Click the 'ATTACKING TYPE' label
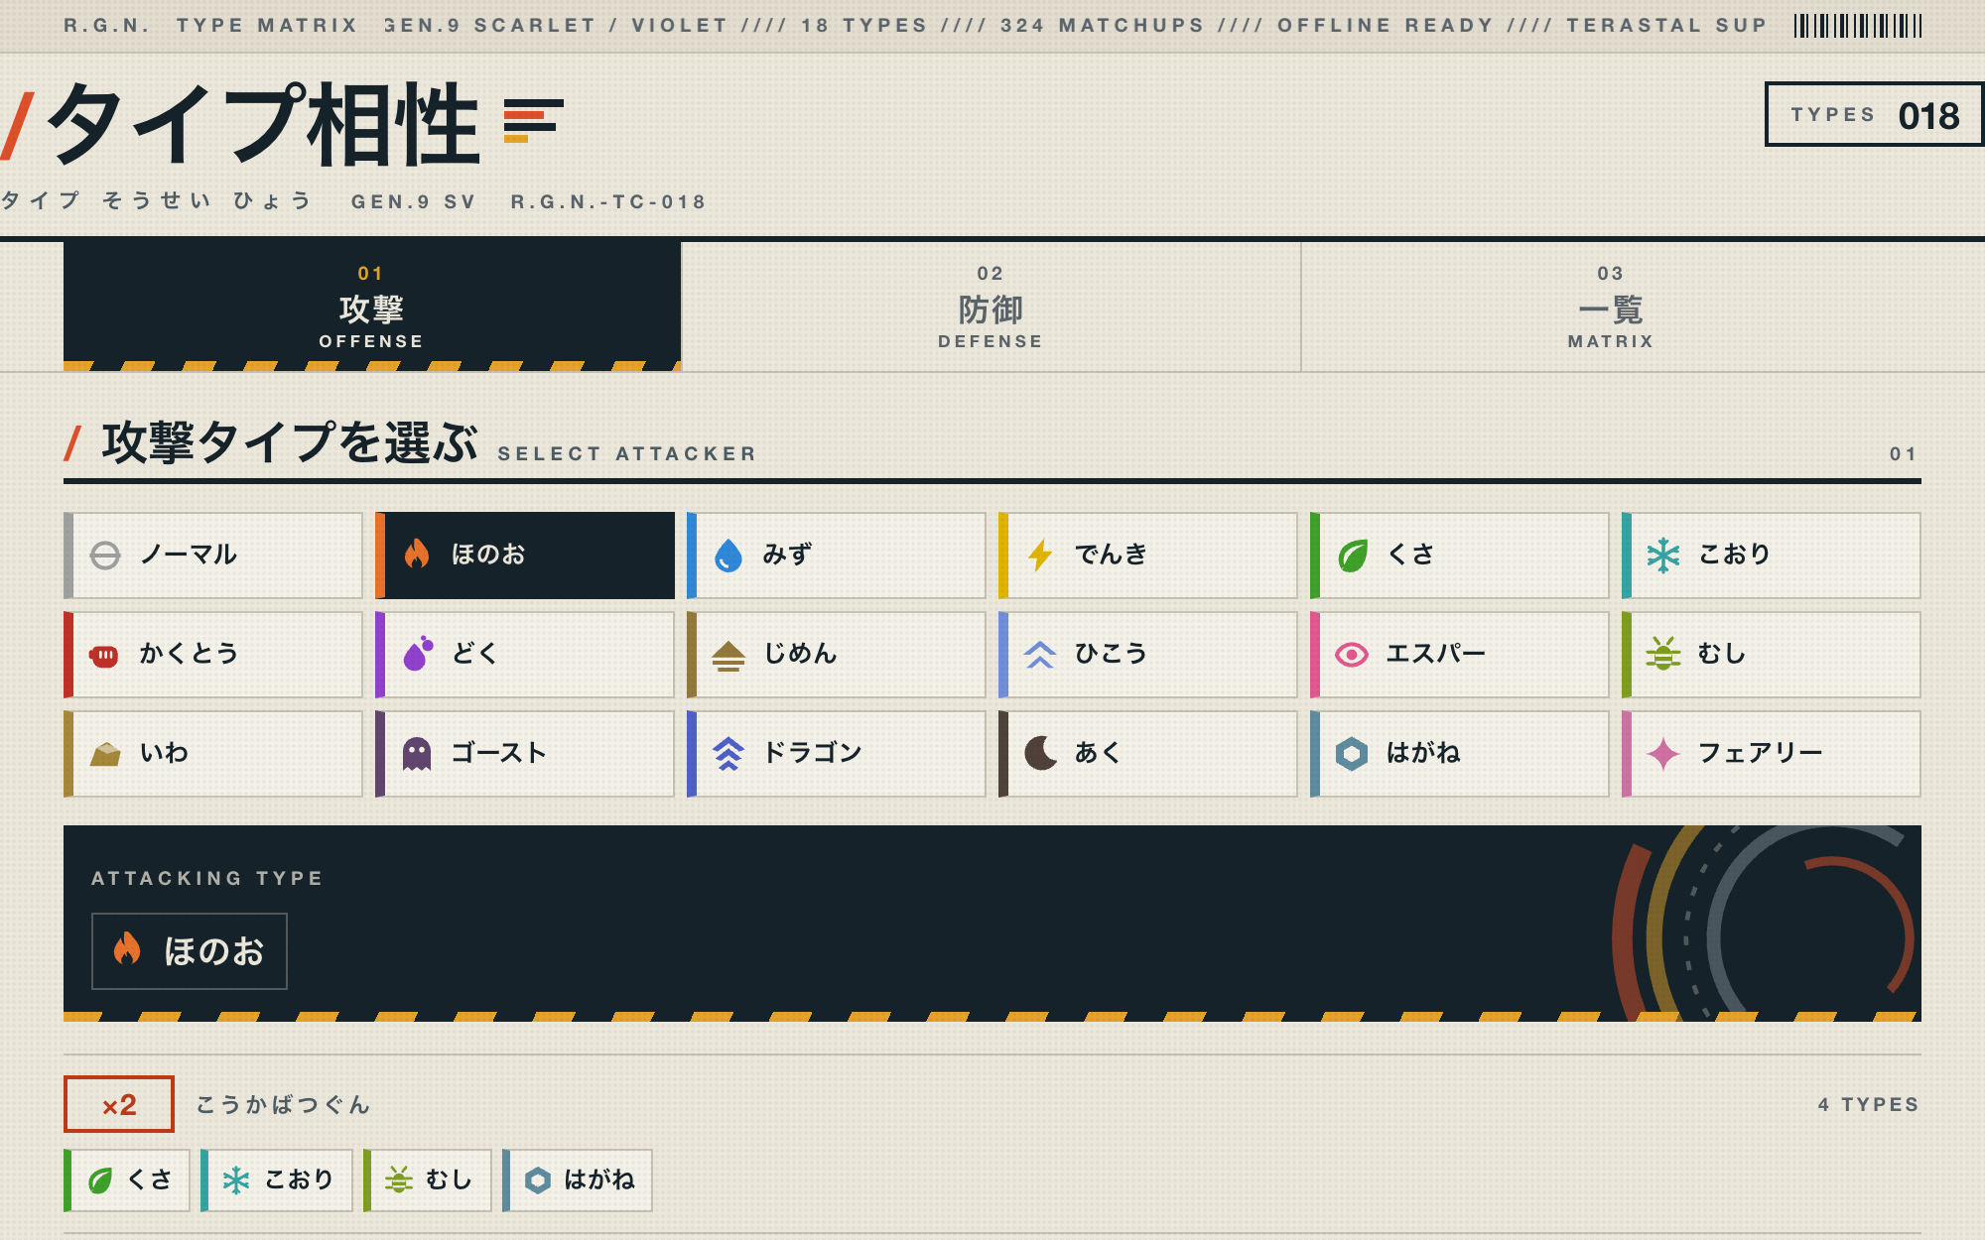 207,878
